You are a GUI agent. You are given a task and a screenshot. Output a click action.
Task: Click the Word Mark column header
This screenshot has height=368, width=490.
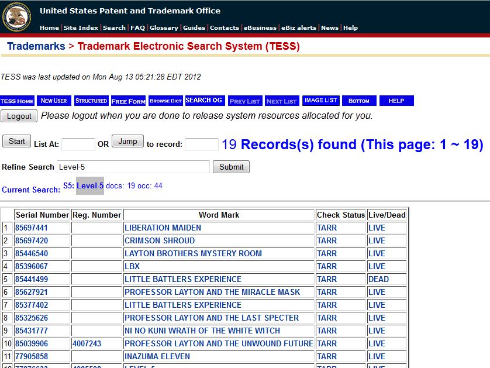tap(219, 215)
